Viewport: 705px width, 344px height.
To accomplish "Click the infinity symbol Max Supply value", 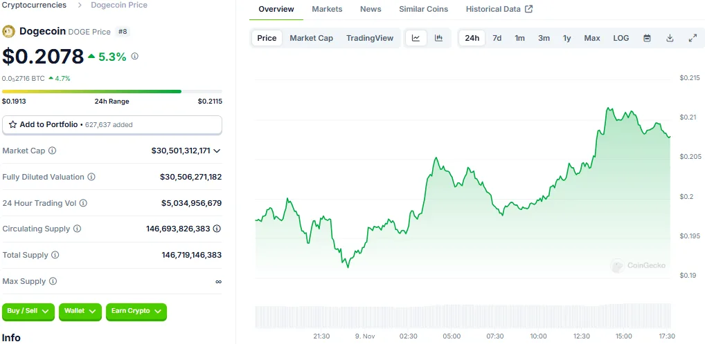I will click(x=219, y=282).
